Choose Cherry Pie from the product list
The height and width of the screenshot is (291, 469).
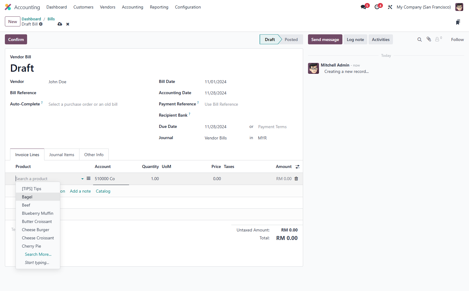(x=38, y=246)
